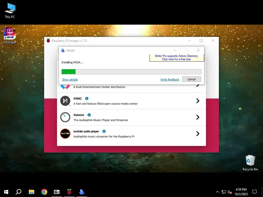Open File Explorer from the taskbar
Screen dimensions: 263x197
point(31,192)
